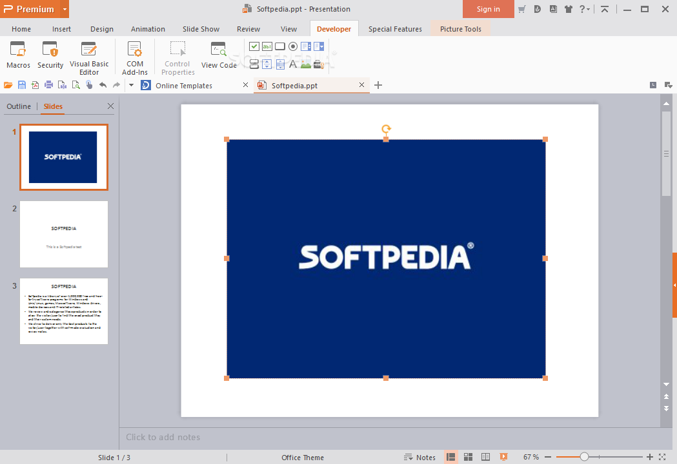Save the presentation with floppy icon

21,85
